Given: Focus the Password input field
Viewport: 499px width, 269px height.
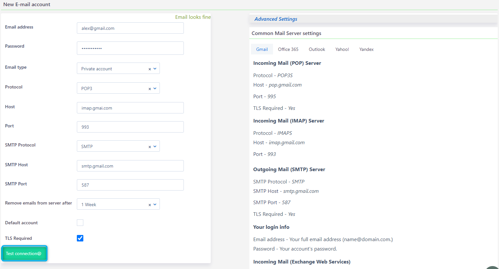Looking at the screenshot, I should 130,48.
